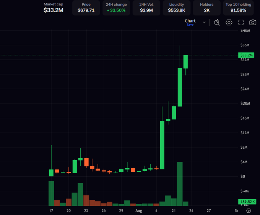Click the $33.2M current price label
Screen dimensions: 260x215
tap(246, 55)
